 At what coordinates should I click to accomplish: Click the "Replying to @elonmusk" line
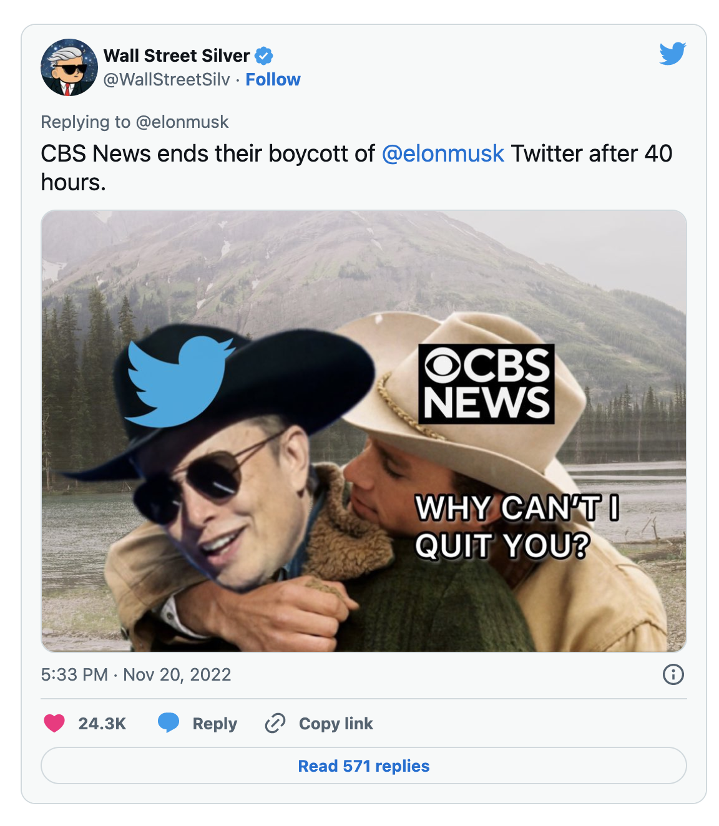135,122
